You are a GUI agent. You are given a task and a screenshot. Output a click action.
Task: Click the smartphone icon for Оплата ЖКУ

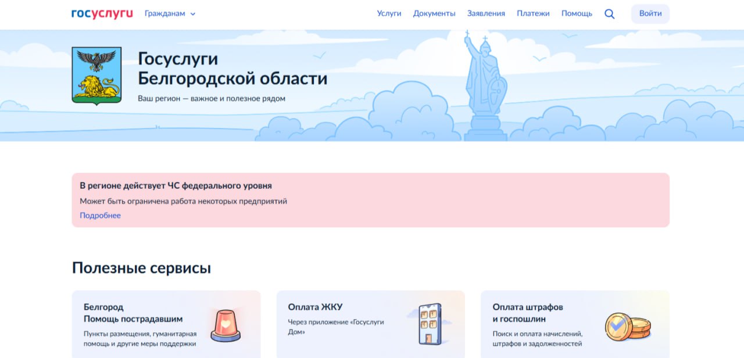429,324
